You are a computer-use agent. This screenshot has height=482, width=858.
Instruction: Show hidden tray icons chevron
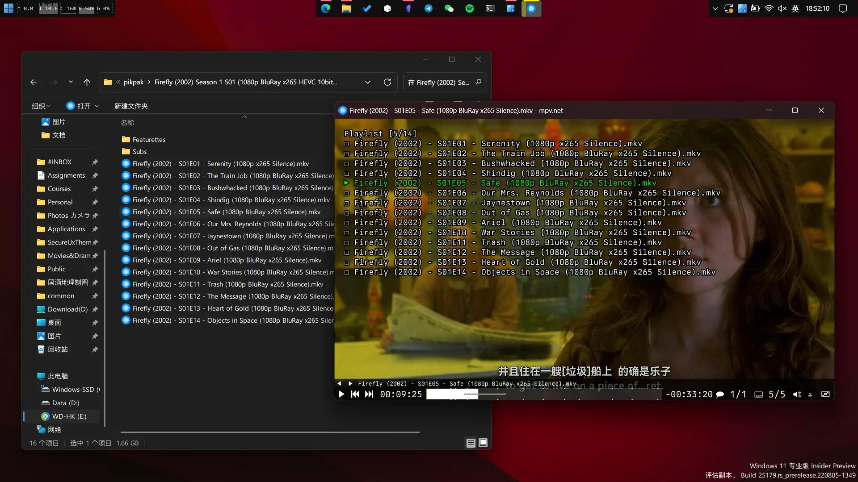click(715, 8)
